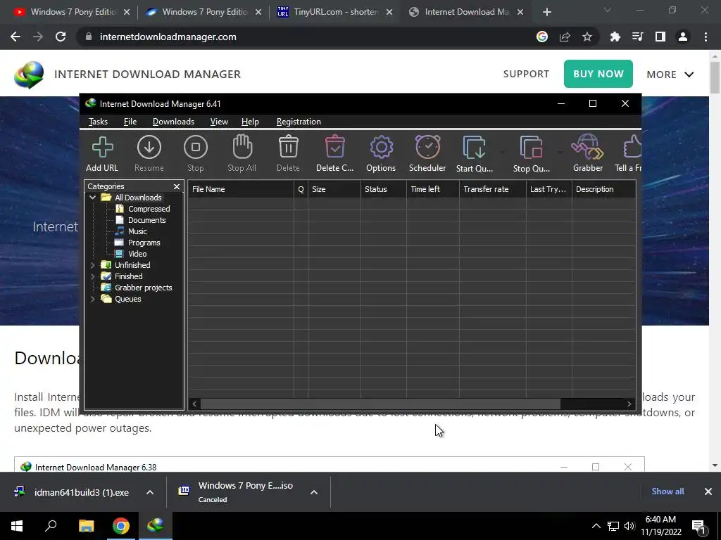Open the SUPPORT link on website
This screenshot has height=540, width=721.
point(526,74)
